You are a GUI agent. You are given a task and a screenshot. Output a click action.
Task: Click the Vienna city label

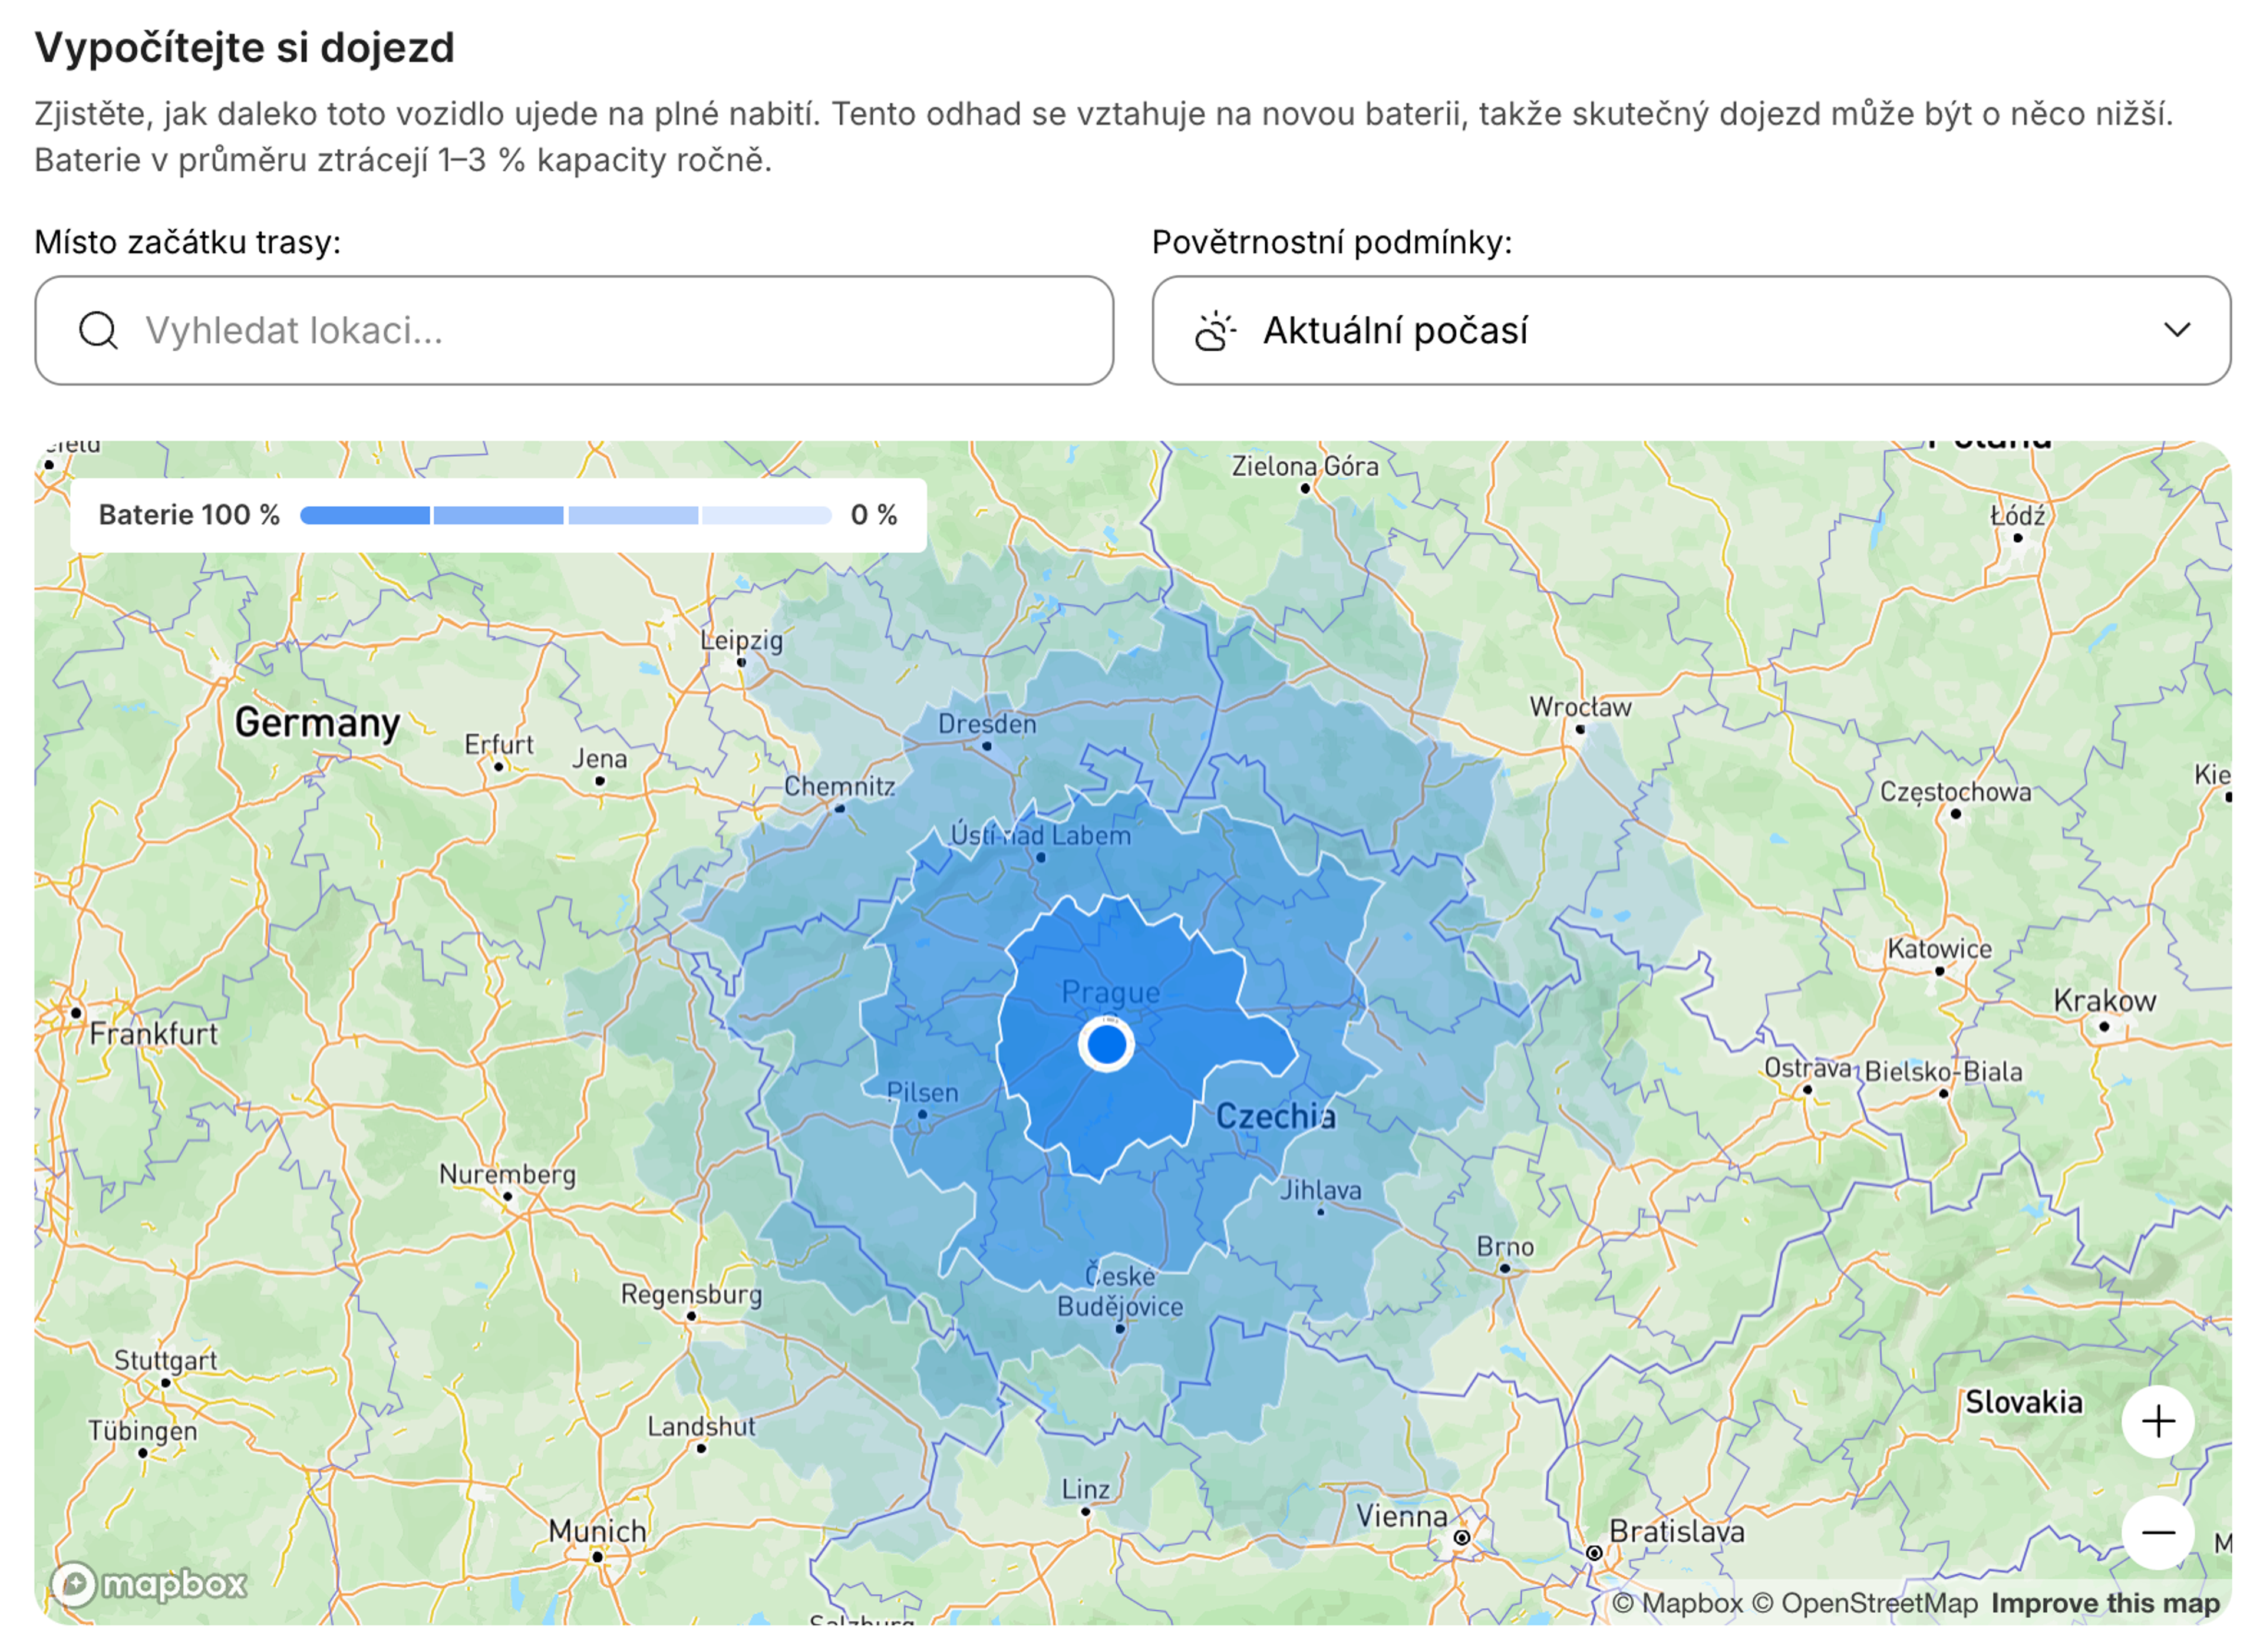click(1401, 1515)
